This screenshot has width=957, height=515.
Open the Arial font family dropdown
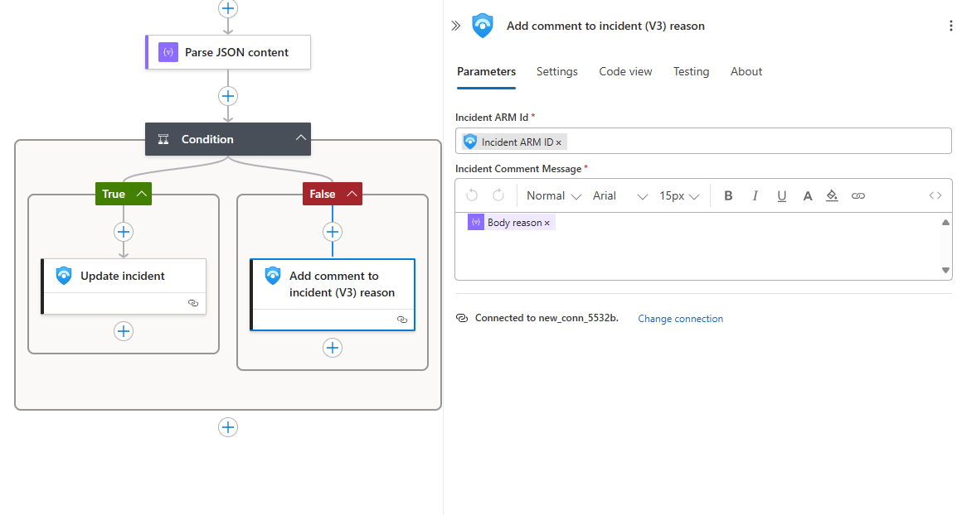619,195
